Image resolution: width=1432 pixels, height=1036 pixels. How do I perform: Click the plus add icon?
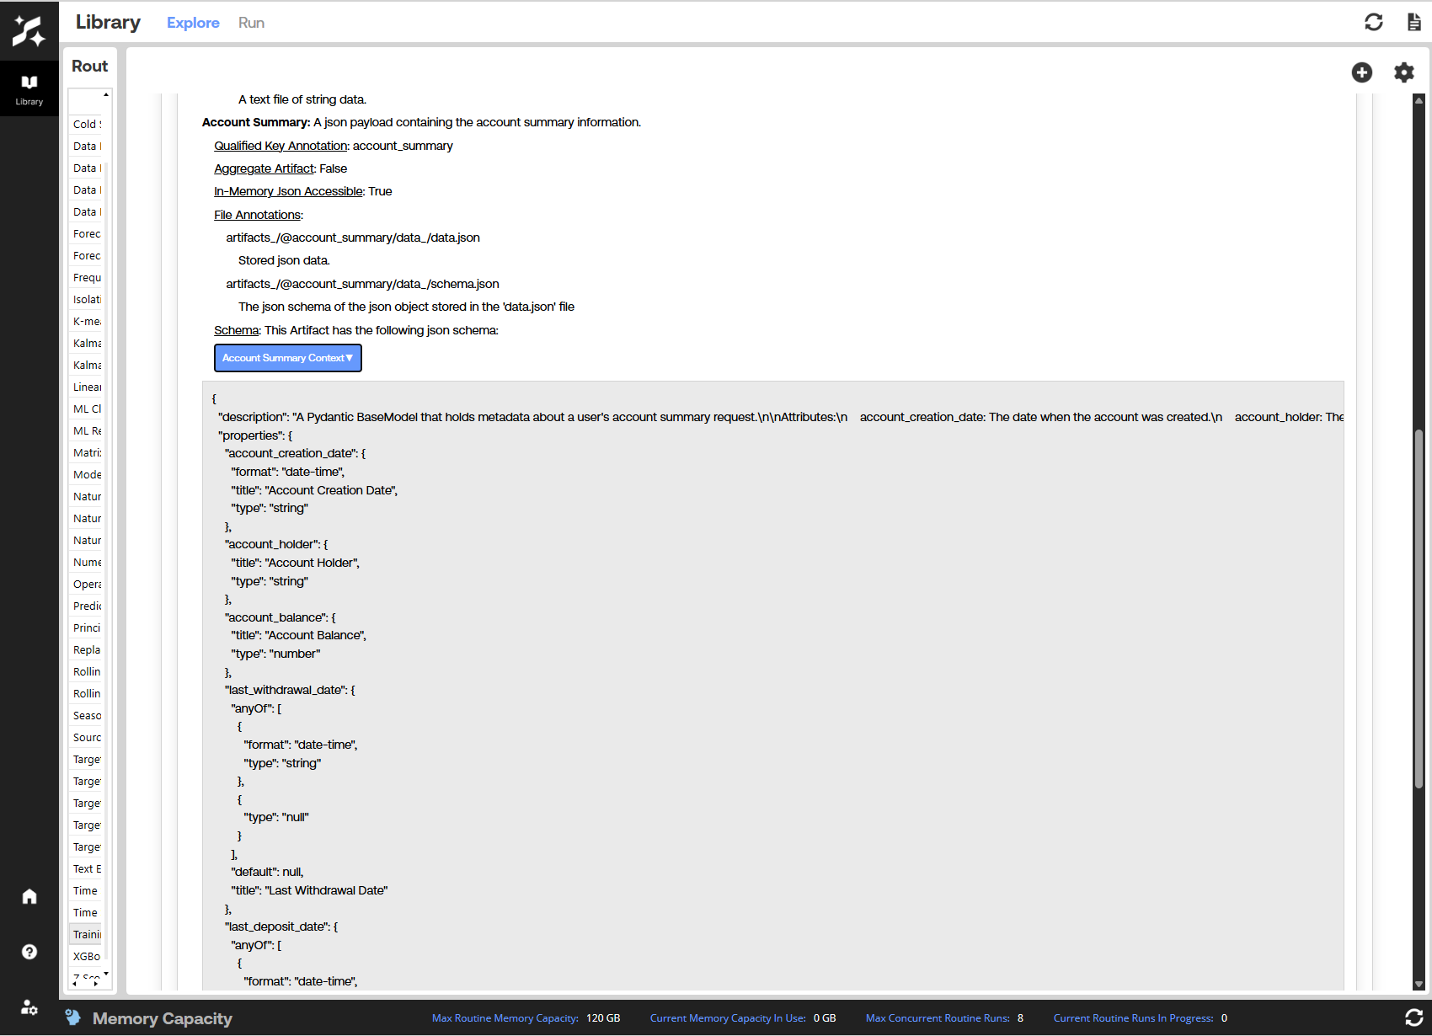click(1362, 72)
